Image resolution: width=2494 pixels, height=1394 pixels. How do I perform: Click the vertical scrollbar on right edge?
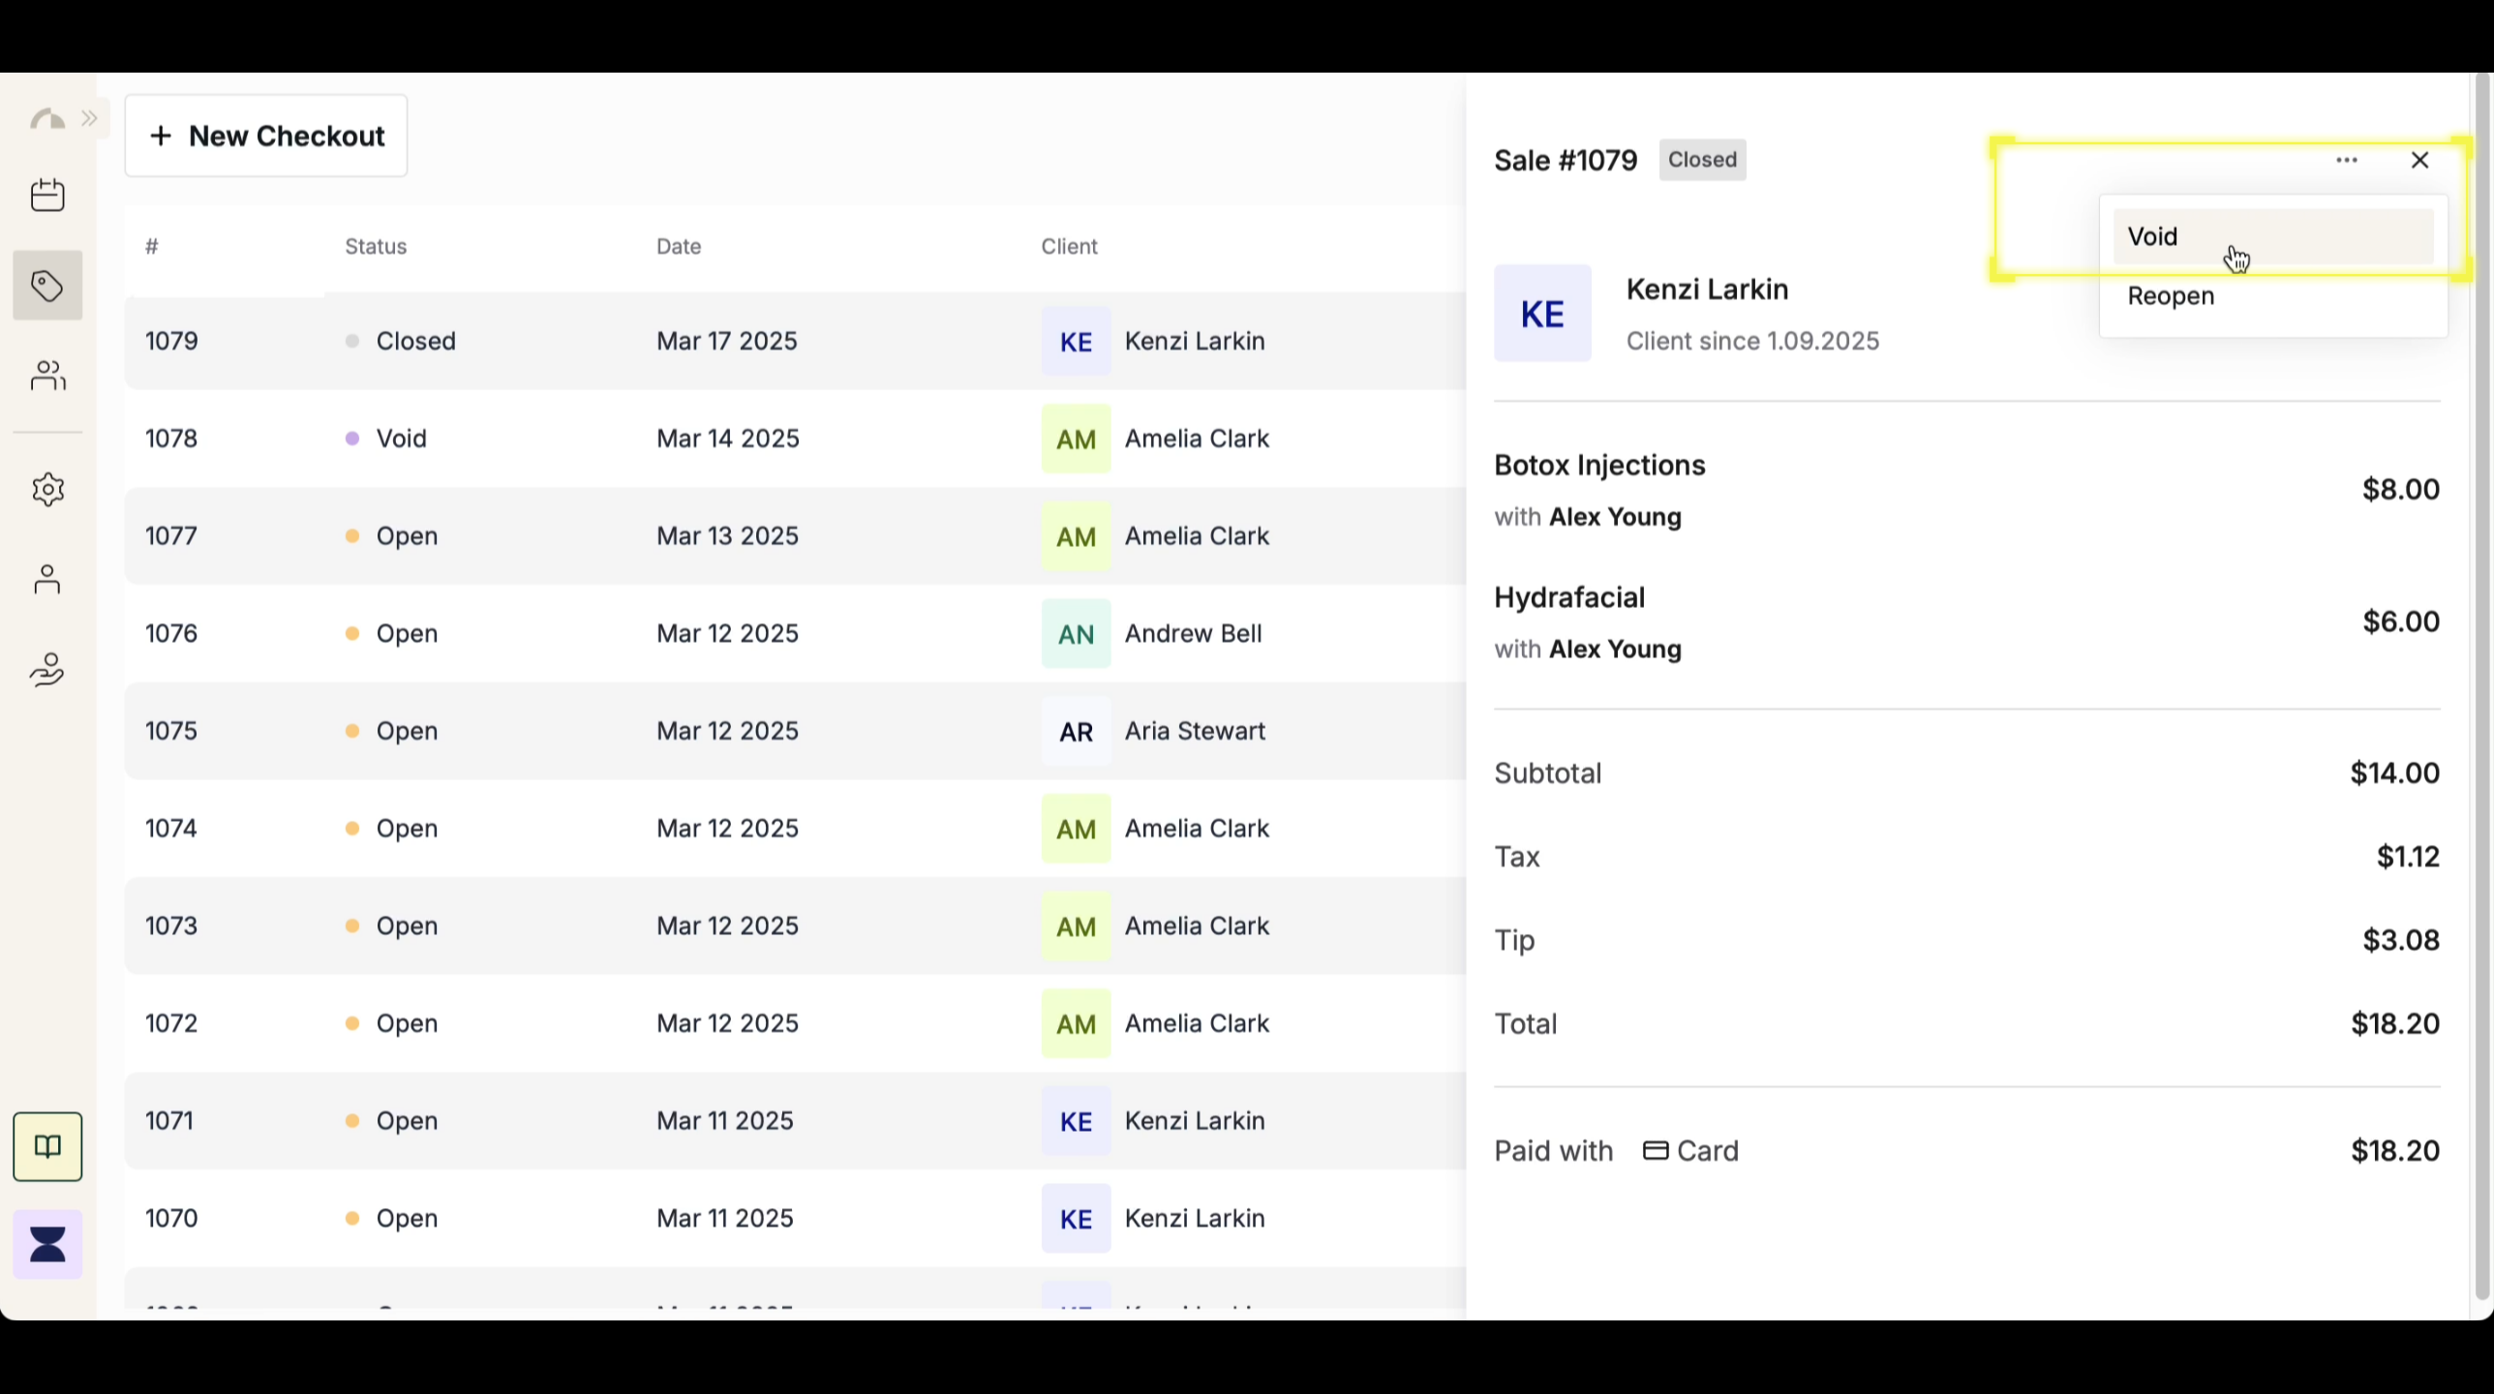2481,678
